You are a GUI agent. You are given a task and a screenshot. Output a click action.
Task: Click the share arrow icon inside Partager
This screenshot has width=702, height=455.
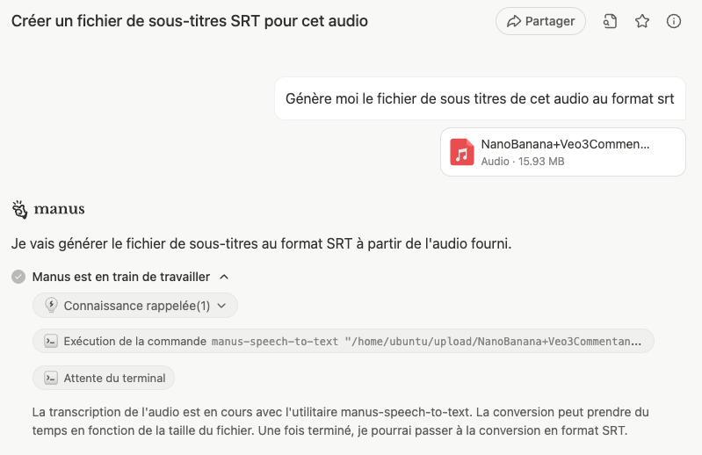[514, 21]
